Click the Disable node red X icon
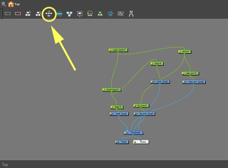The width and height of the screenshot is (228, 168). [x=18, y=14]
